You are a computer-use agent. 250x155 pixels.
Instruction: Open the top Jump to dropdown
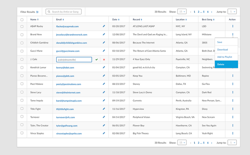pos(232,12)
